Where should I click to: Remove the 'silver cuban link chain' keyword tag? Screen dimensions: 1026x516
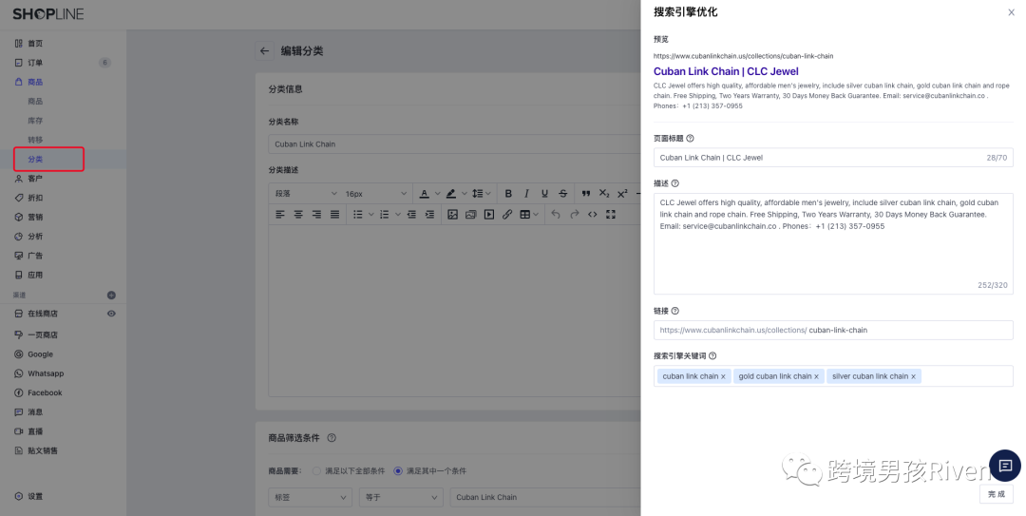914,376
